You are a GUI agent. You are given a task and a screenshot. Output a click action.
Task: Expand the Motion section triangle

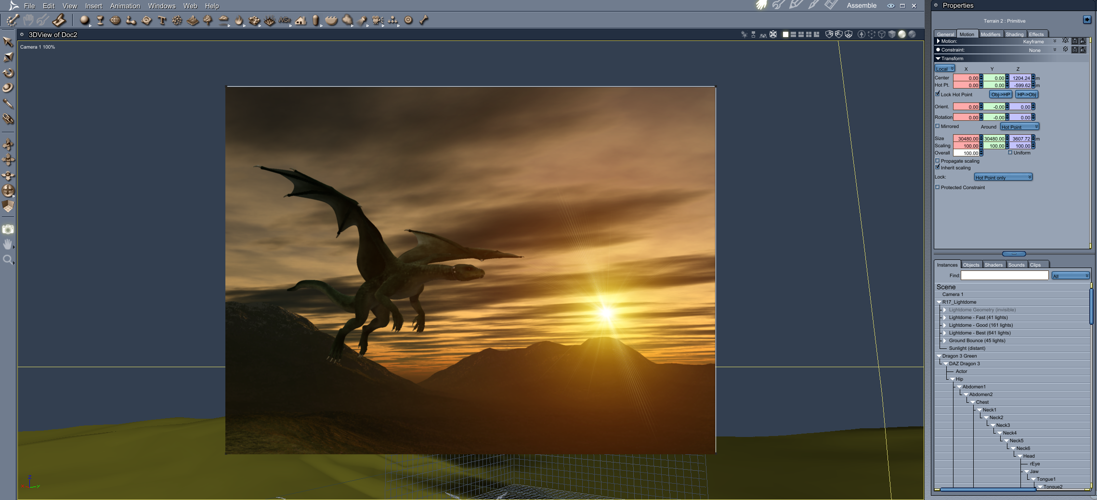938,41
